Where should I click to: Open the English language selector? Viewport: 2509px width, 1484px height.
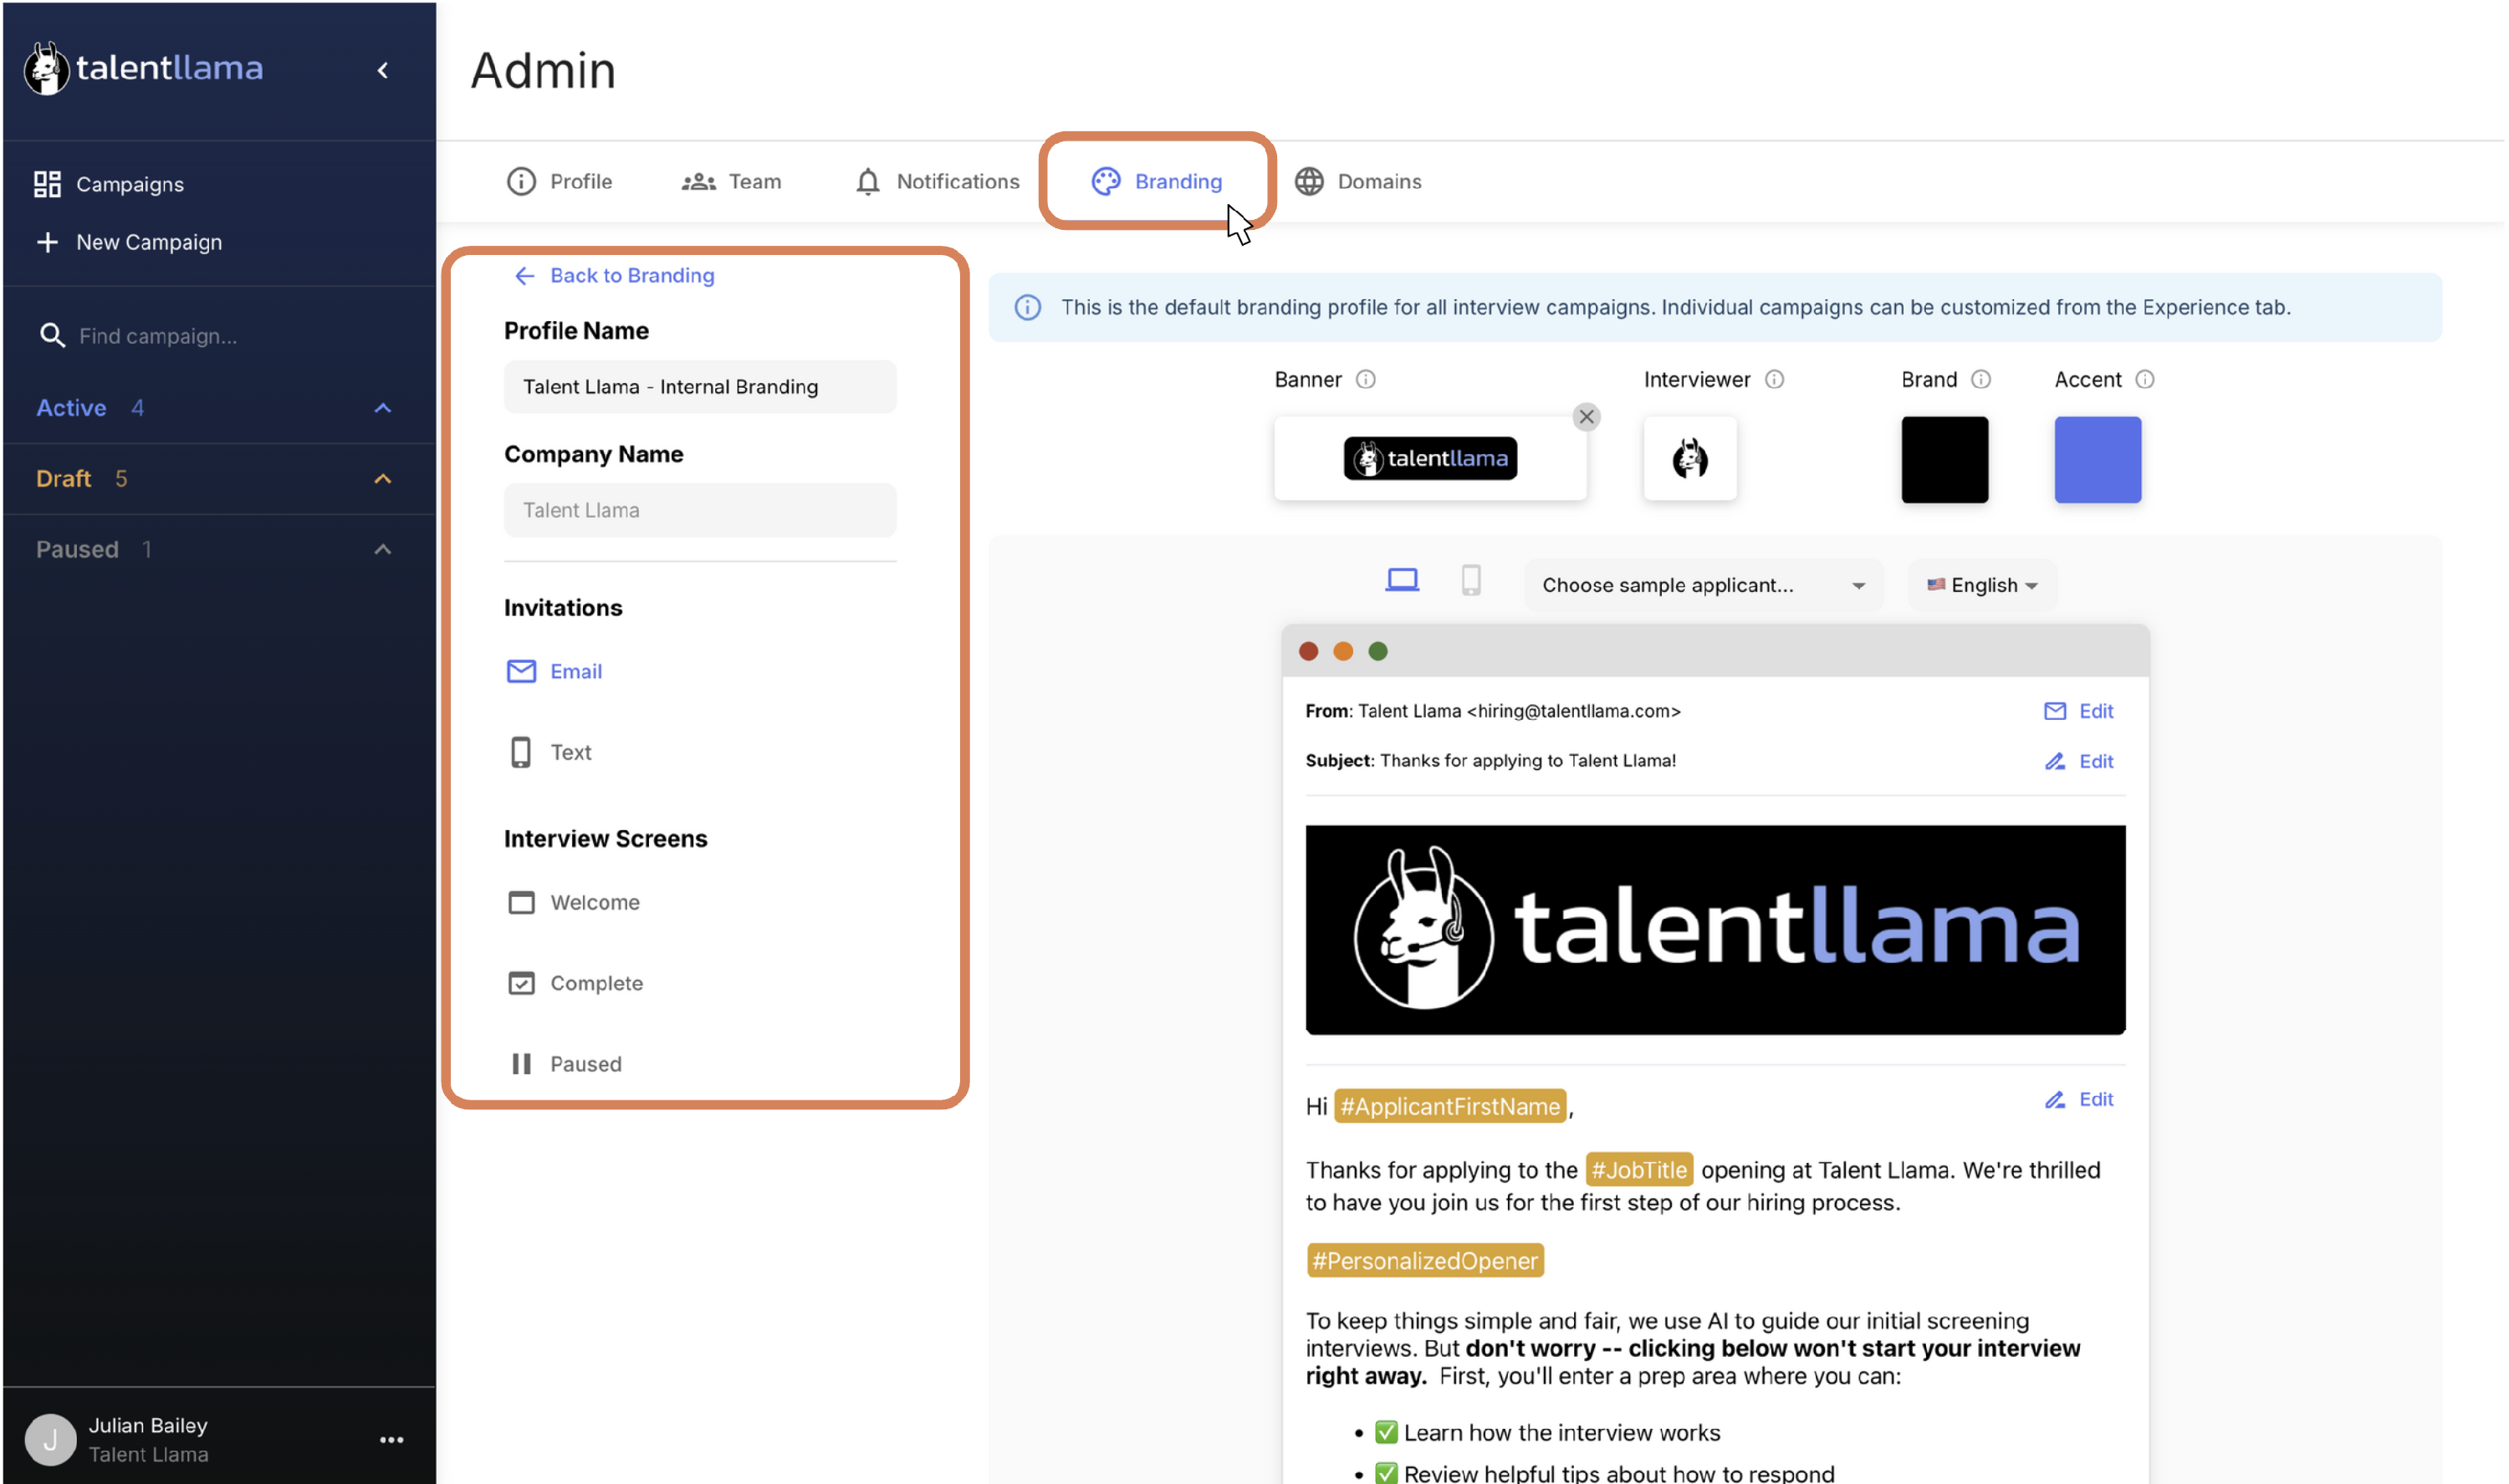(1985, 586)
